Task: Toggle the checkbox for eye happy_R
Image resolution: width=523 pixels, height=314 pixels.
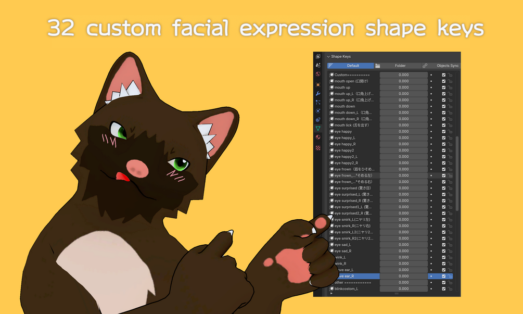Action: pos(443,144)
